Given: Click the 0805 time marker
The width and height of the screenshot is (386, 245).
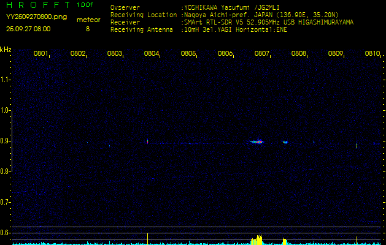Looking at the screenshot, I should click(188, 53).
